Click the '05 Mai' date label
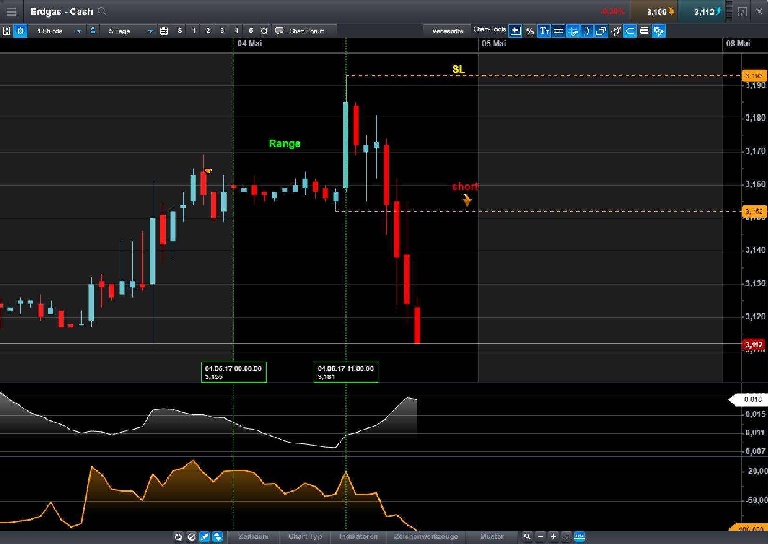Screen dimensions: 768x544 coord(494,43)
